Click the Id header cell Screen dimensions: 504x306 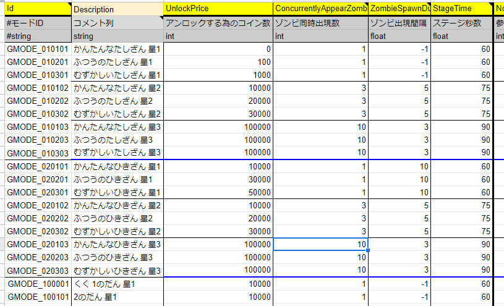point(36,9)
